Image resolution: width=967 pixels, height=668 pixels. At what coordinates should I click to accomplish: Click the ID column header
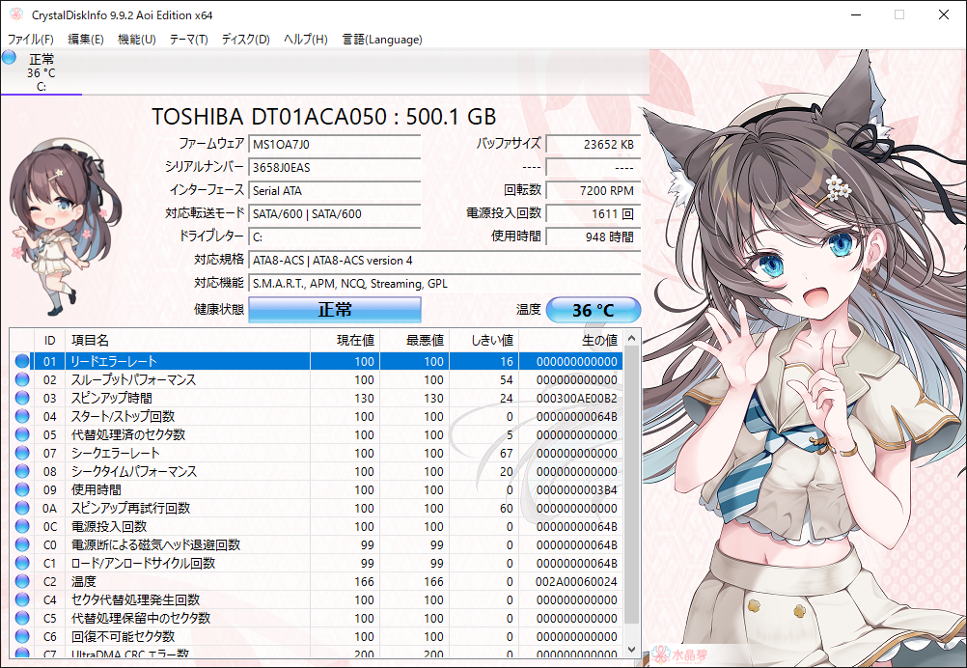(x=49, y=341)
